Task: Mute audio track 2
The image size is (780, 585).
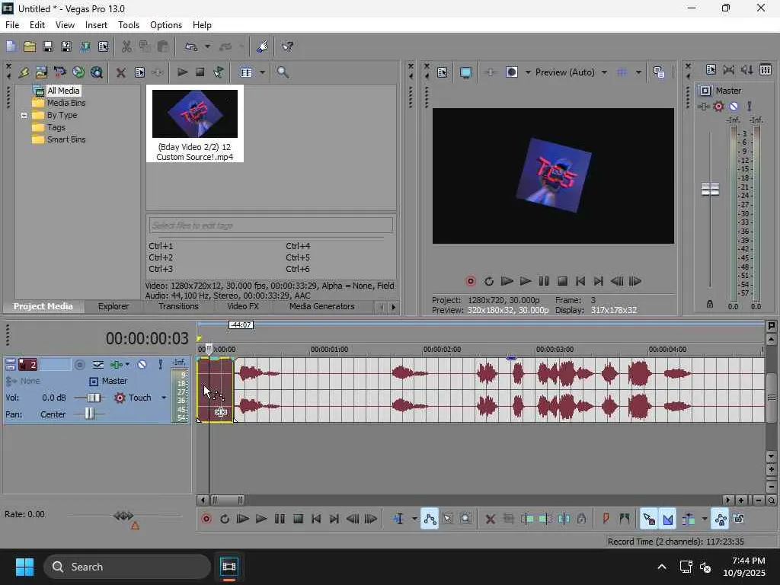Action: (x=142, y=365)
